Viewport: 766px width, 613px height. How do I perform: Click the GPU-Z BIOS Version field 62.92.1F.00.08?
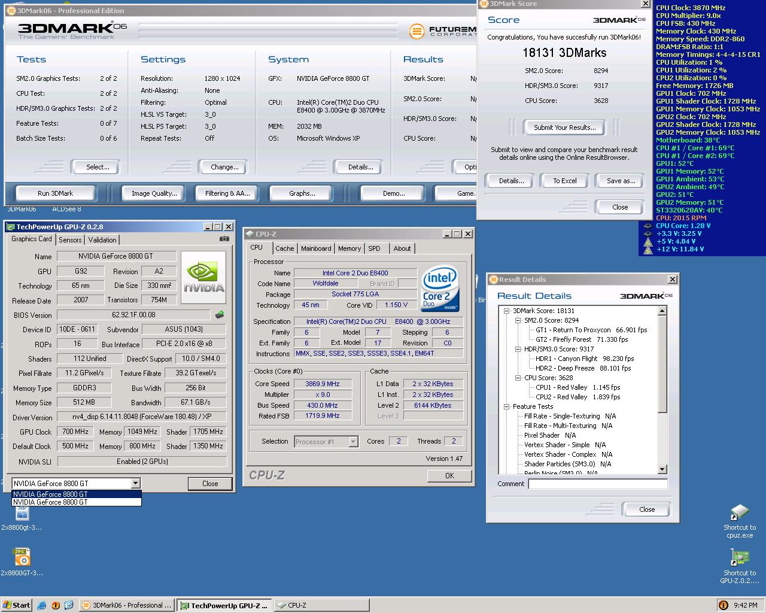coord(133,315)
